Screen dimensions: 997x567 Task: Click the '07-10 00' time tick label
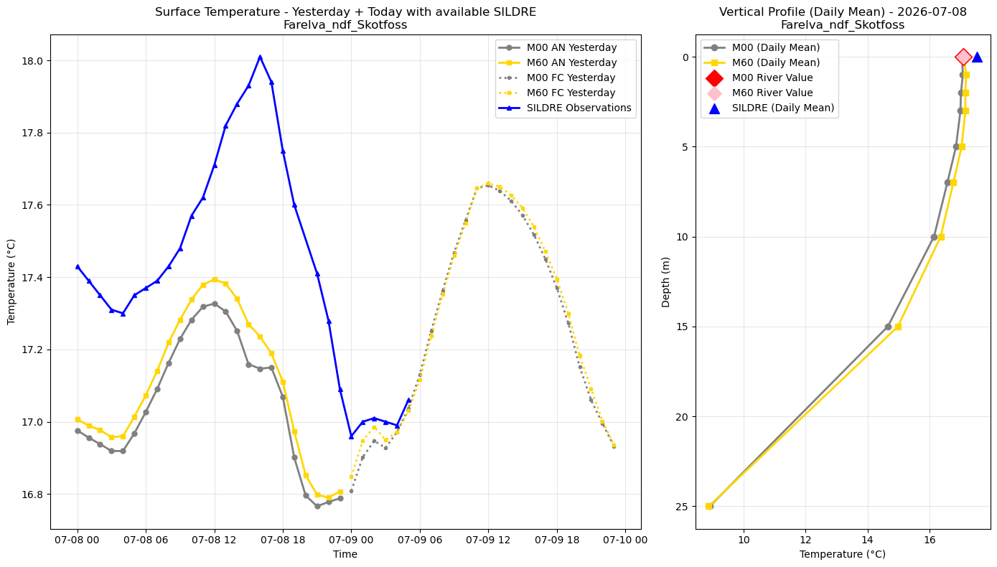tap(624, 540)
